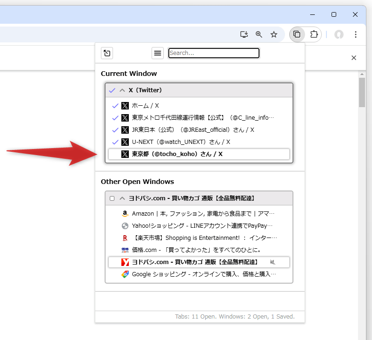Collapse the ヨドバシ.com window group
The height and width of the screenshot is (340, 372).
click(122, 198)
